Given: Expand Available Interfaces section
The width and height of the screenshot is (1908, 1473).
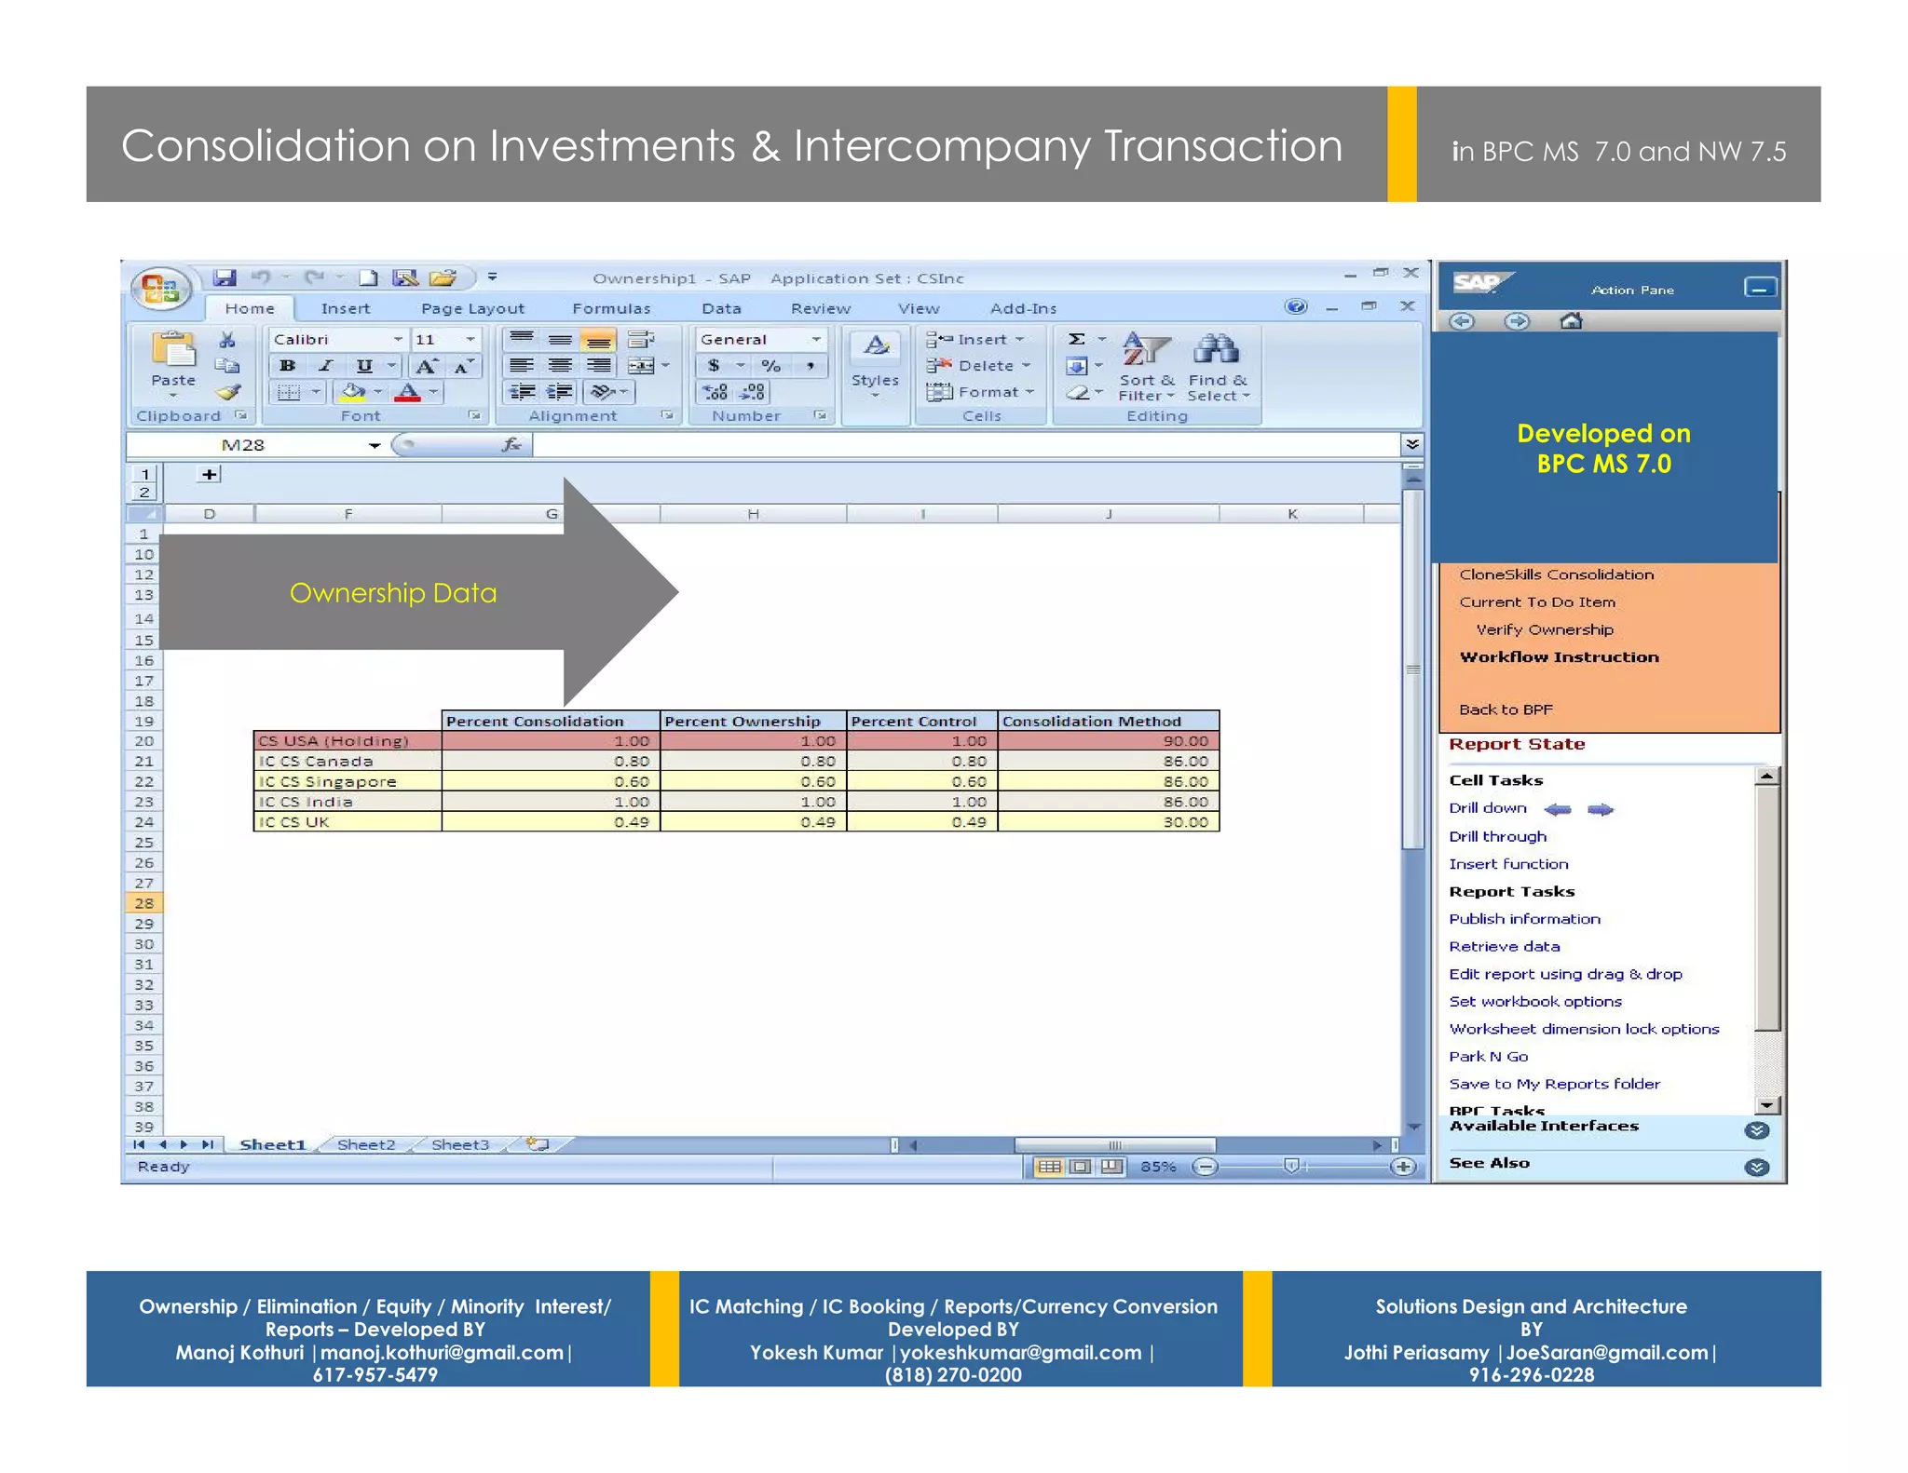Looking at the screenshot, I should click(x=1756, y=1130).
